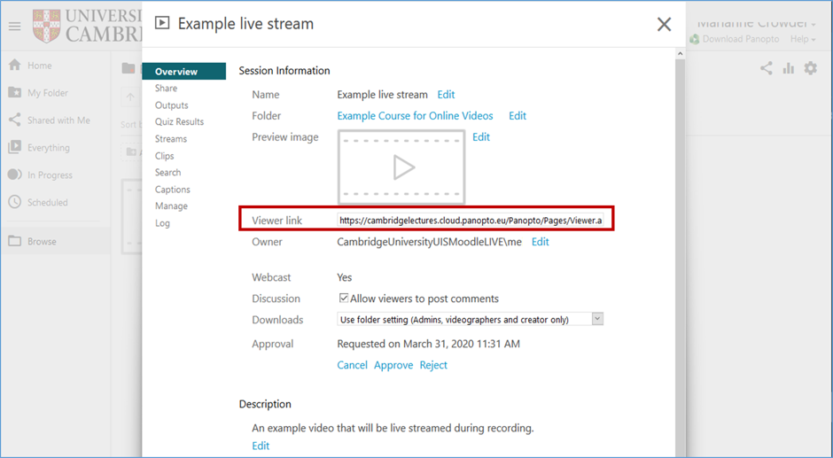Open the Log tab

(162, 223)
